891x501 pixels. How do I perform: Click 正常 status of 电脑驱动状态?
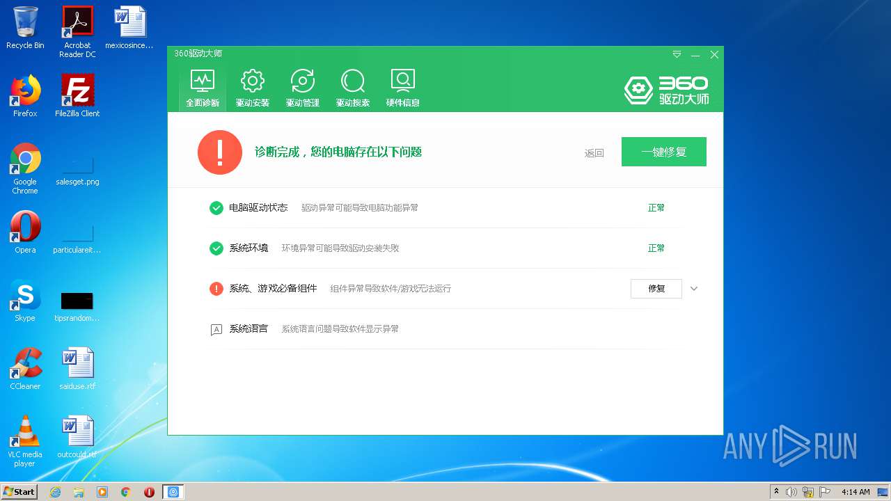[656, 207]
